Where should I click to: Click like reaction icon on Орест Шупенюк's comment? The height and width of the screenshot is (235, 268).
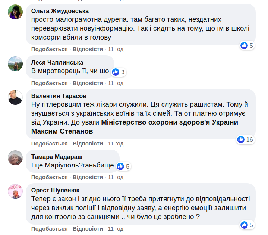click(245, 225)
